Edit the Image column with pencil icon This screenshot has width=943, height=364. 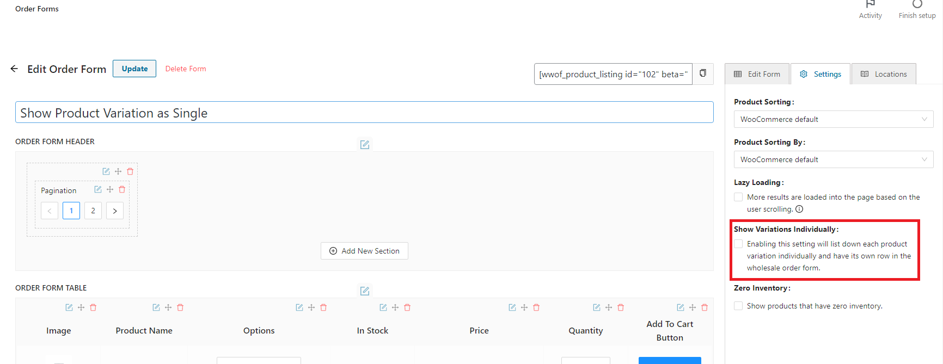click(69, 307)
